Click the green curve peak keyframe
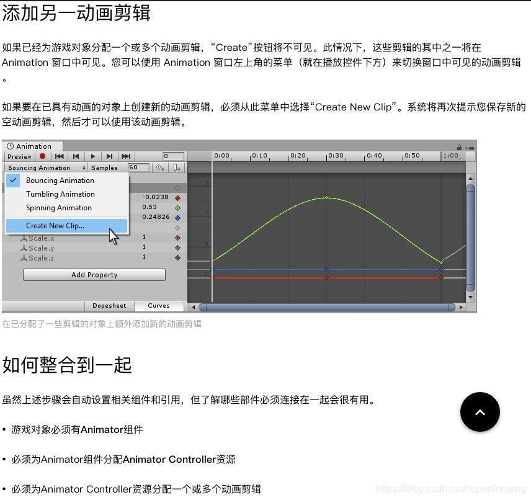The width and height of the screenshot is (531, 500). 326,197
